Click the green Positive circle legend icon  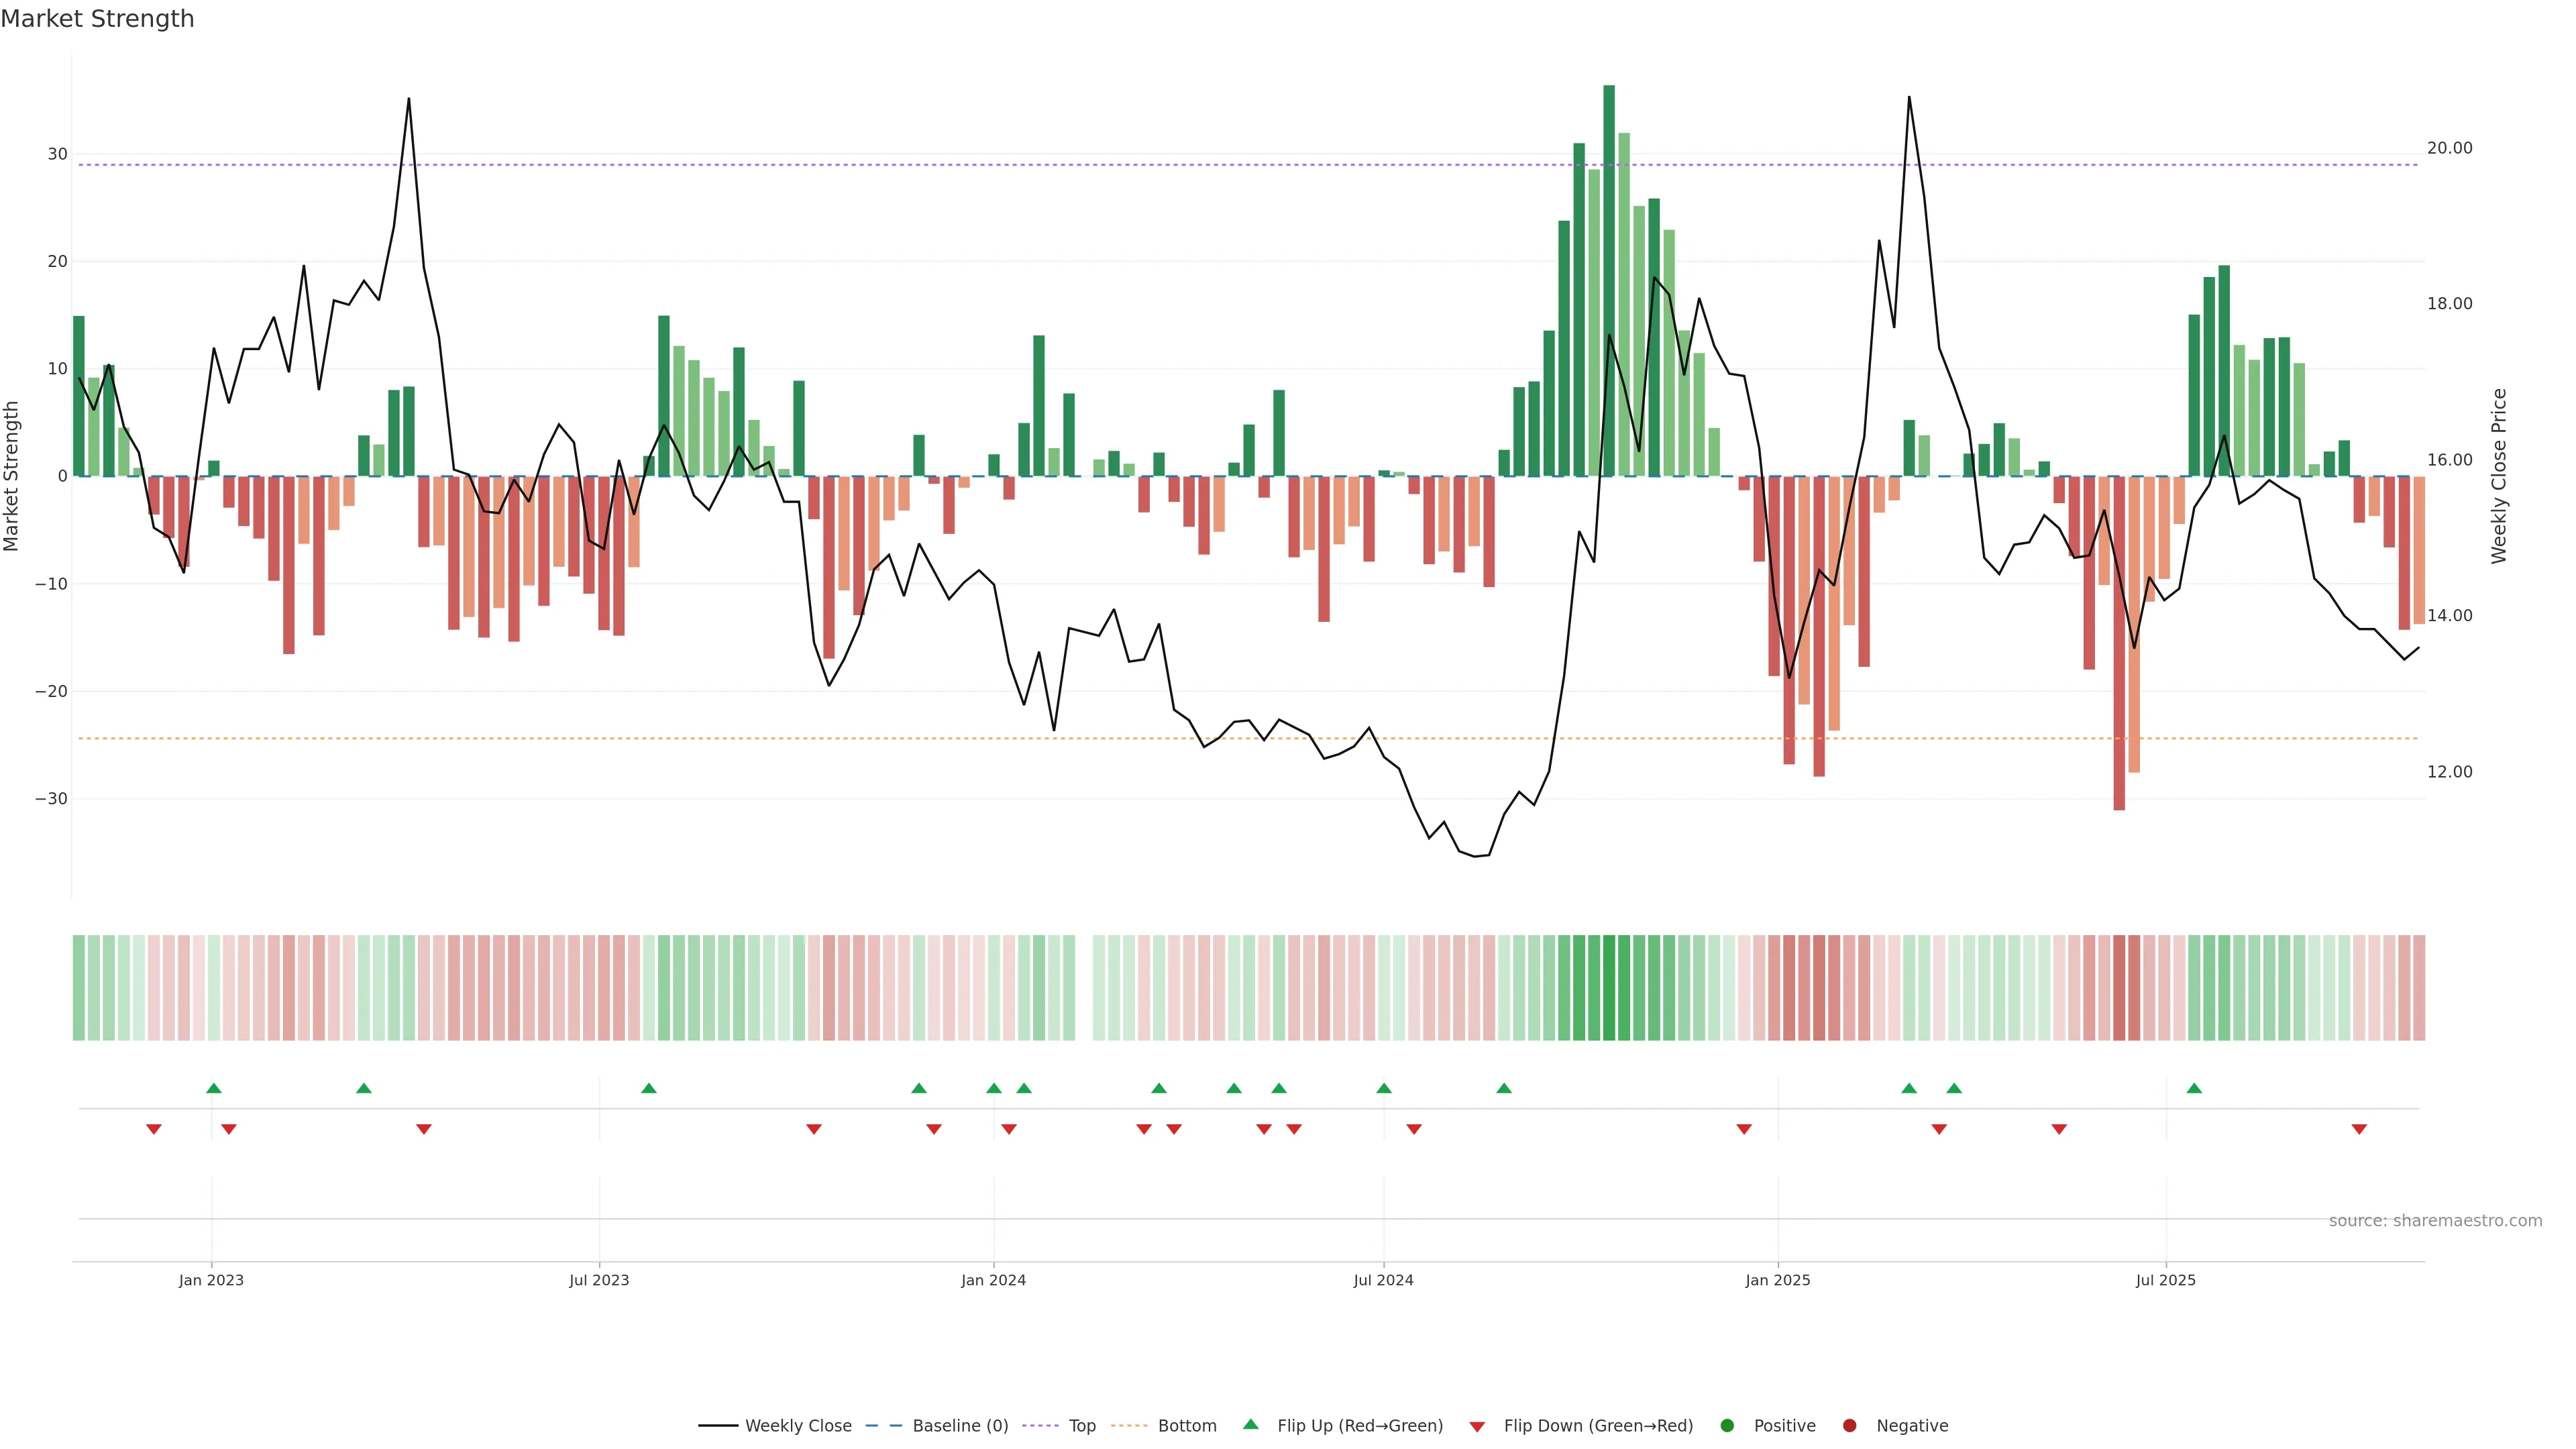point(1727,1426)
